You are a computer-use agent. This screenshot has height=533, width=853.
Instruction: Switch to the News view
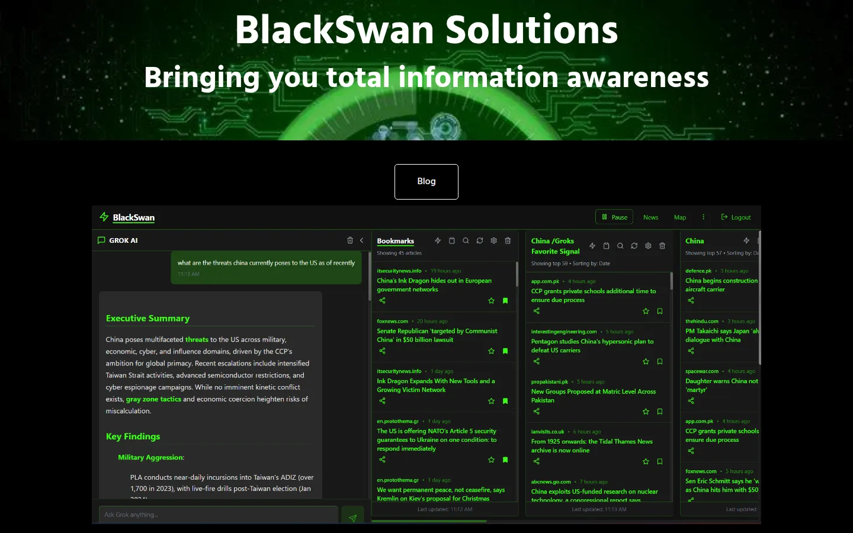coord(650,217)
